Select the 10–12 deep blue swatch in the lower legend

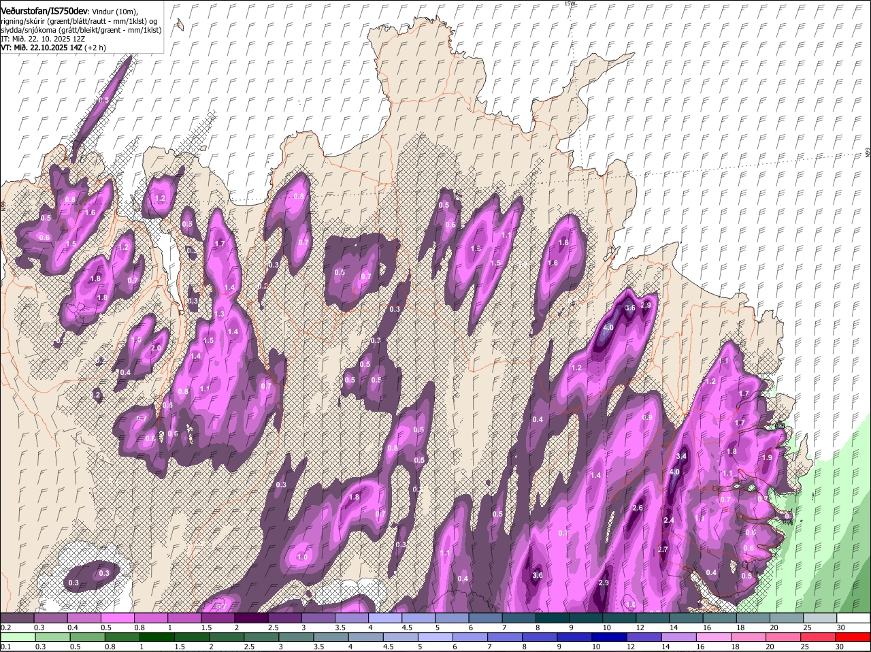(609, 636)
